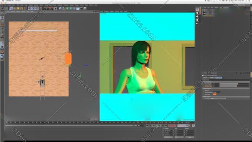
Task: Open the top viewport's Cameras menu
Action: point(13,12)
